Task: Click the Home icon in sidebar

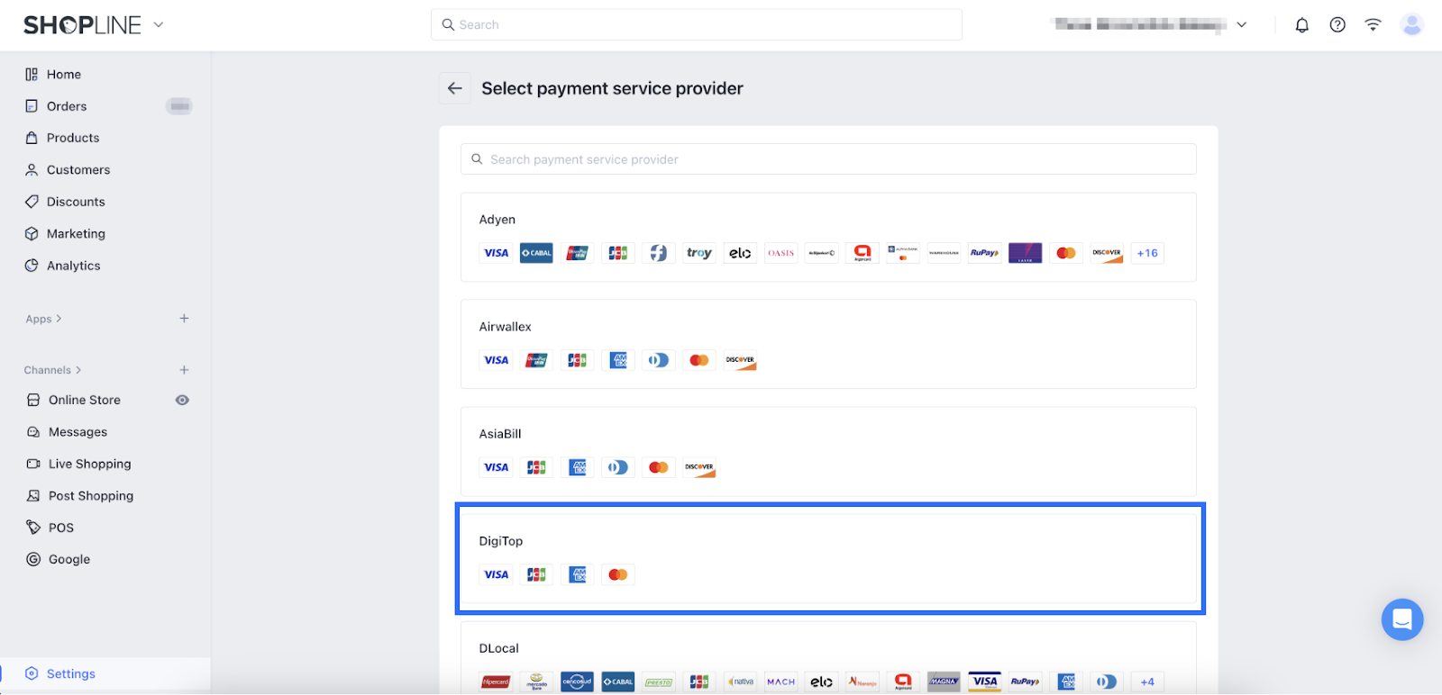Action: [32, 75]
